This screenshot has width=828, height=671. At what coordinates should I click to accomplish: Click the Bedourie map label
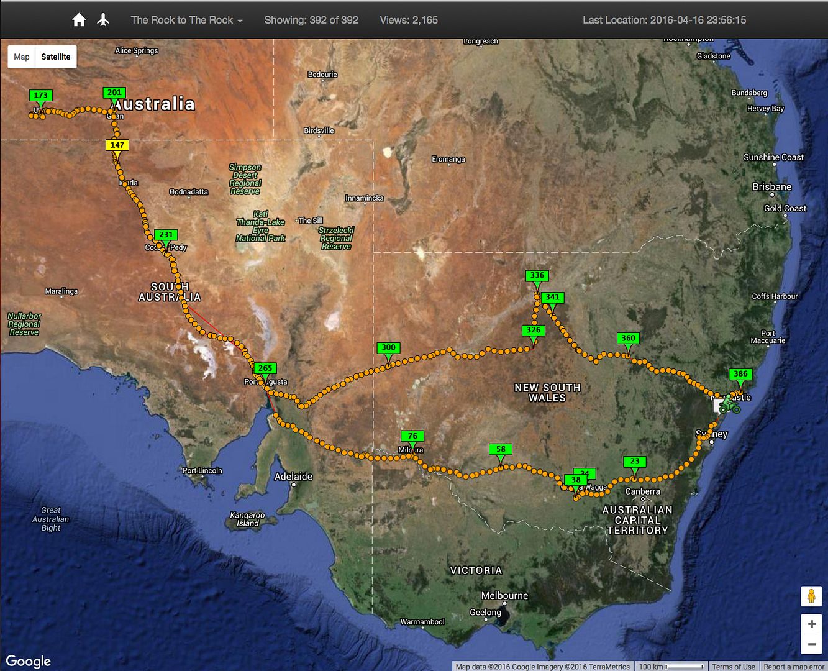322,75
